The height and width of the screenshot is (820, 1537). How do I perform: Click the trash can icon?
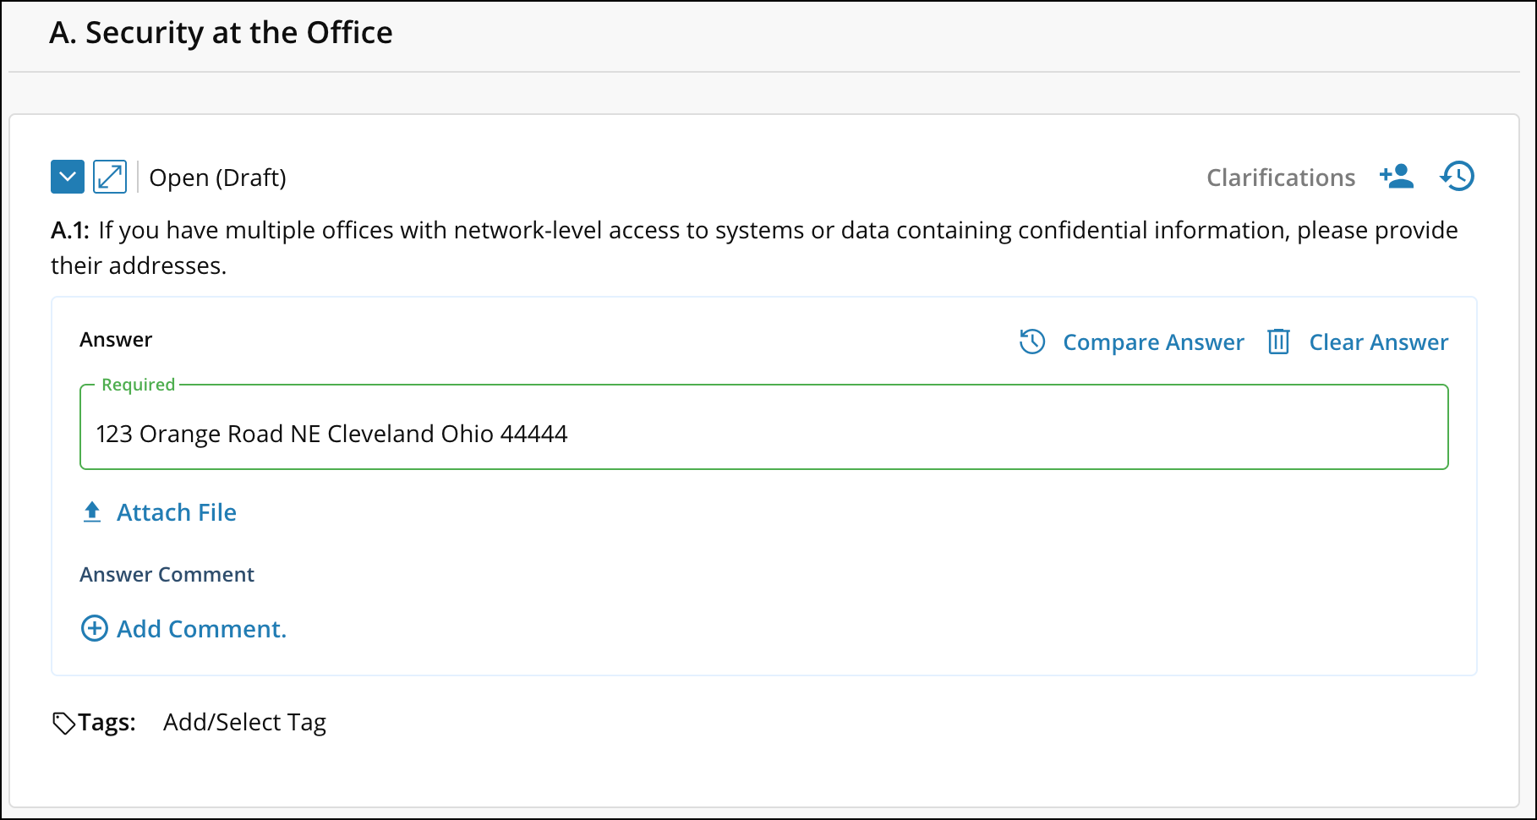coord(1278,342)
